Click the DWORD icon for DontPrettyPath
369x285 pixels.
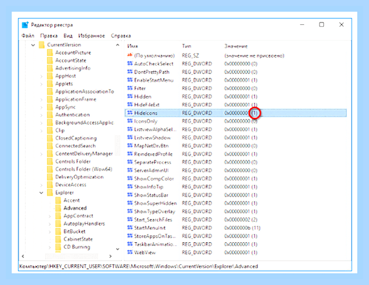130,72
